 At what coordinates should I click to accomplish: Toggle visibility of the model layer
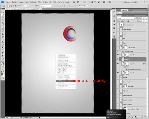point(118,77)
